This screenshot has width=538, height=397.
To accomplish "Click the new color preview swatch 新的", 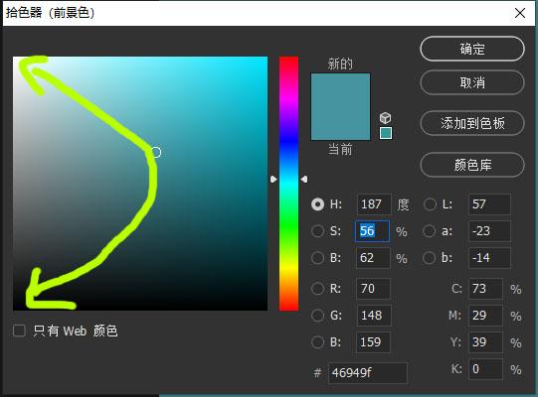I will point(340,89).
